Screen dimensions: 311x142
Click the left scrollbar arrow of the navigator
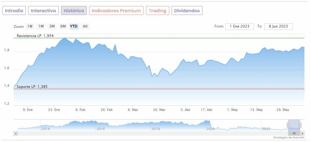coord(16,133)
